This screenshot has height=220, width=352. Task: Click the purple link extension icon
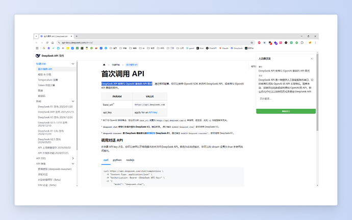click(275, 43)
